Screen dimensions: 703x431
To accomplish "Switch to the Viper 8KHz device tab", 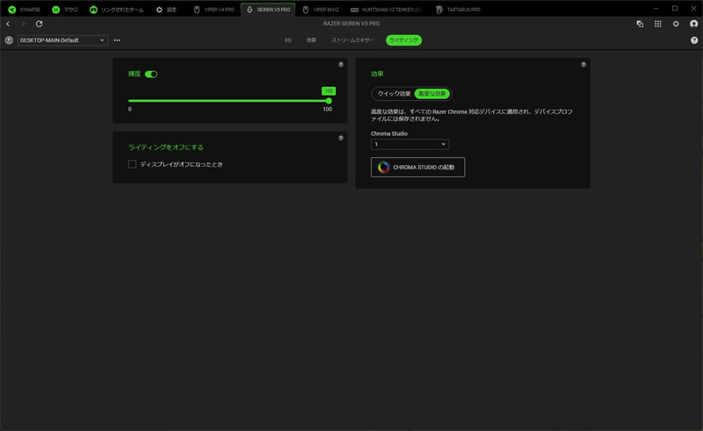I will click(x=321, y=10).
